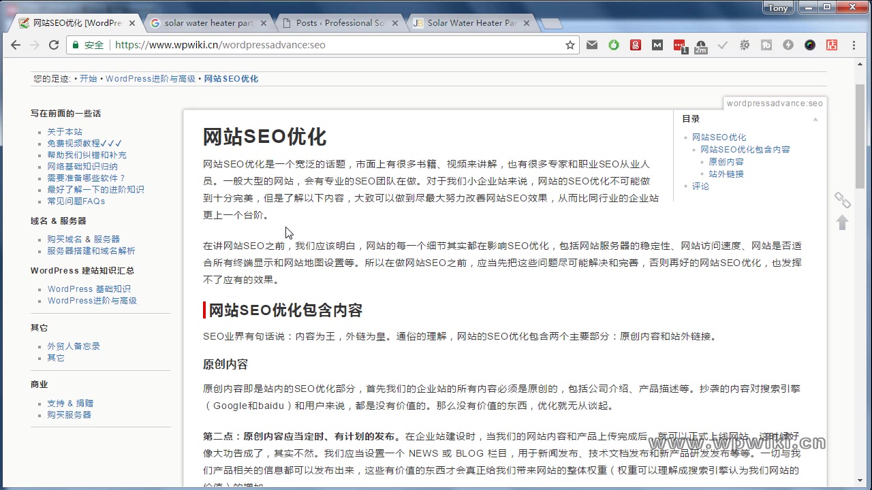Open sidebar link 免费视频教程
The width and height of the screenshot is (872, 490).
coord(84,144)
